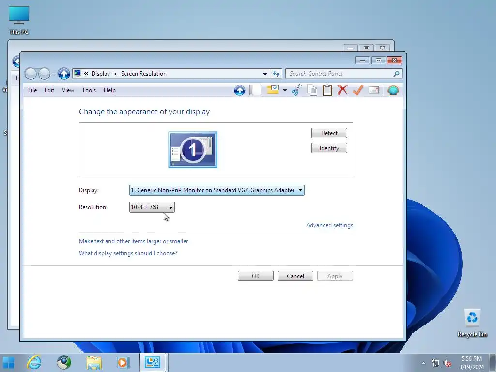Image resolution: width=496 pixels, height=372 pixels.
Task: Select monitor 1 thumbnail
Action: click(193, 150)
